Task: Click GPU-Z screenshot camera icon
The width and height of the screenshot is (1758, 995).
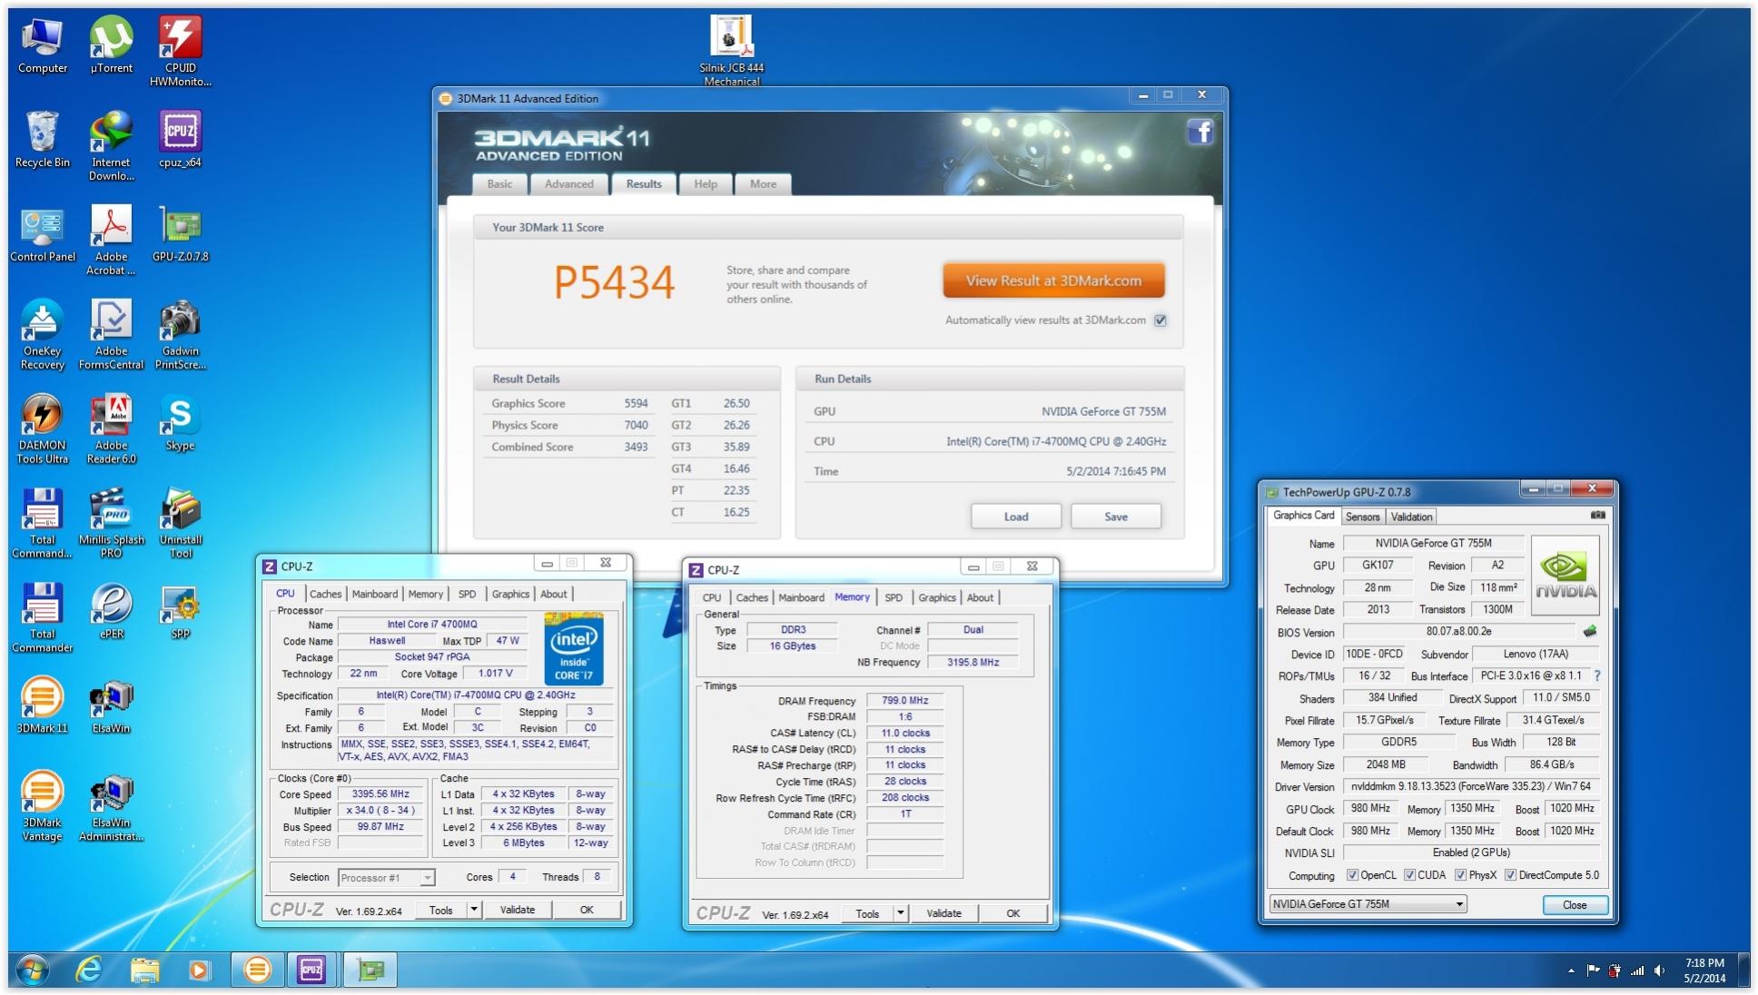Action: click(1597, 516)
